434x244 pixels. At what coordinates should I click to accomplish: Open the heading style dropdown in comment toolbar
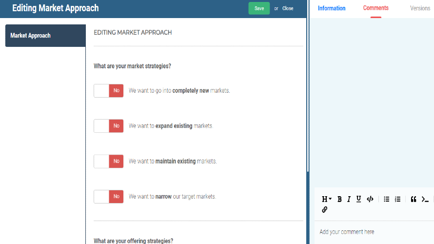pos(327,199)
